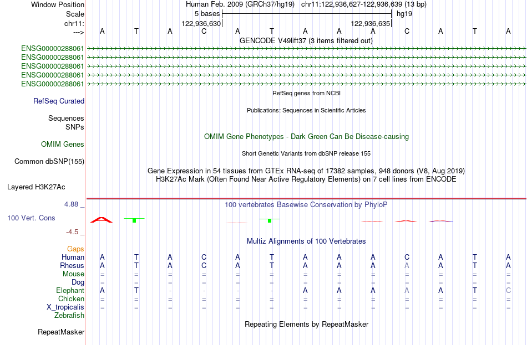Open the GTEx Gene Expression track title
The height and width of the screenshot is (345, 527).
coord(306,171)
